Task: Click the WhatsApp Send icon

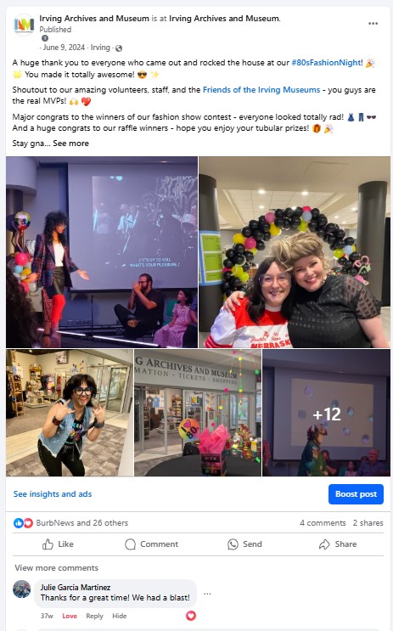Action: pos(233,544)
